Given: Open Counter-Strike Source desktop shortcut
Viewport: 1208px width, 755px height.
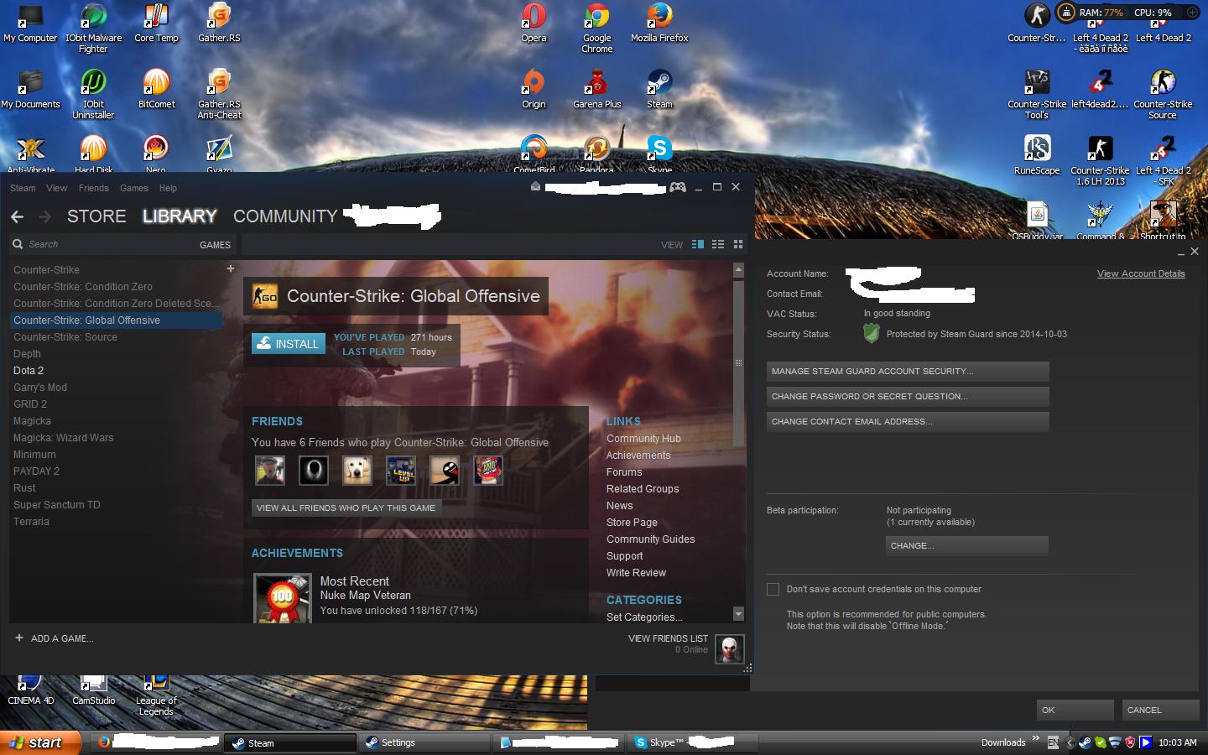Looking at the screenshot, I should 1163,95.
